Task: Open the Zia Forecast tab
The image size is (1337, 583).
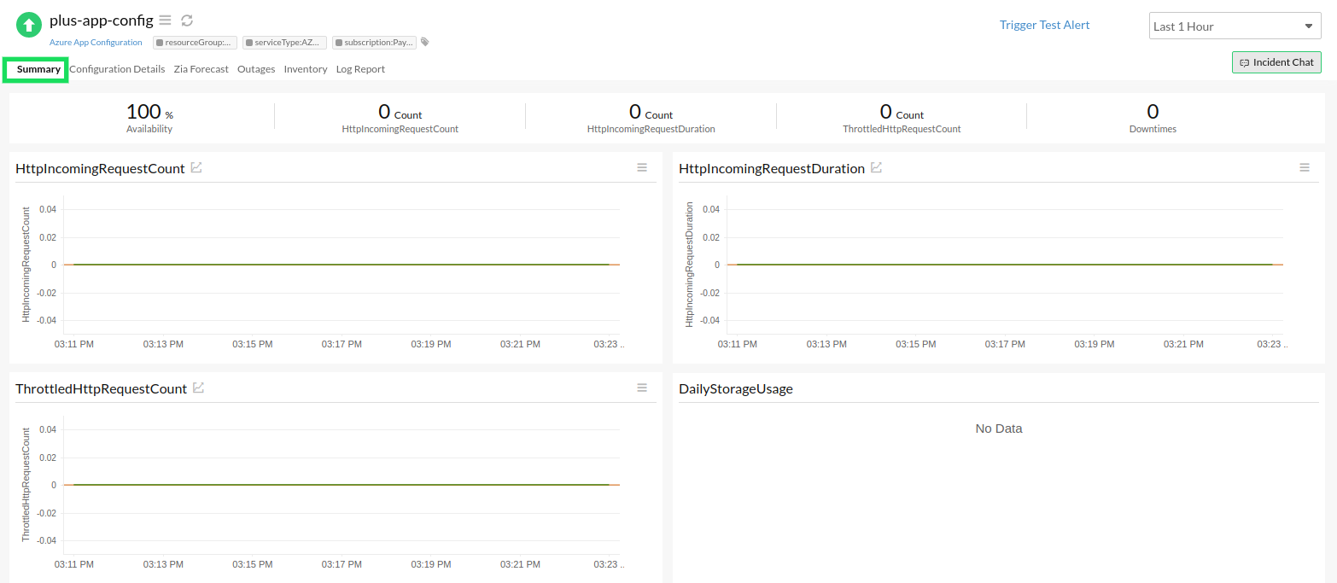Action: click(x=201, y=69)
